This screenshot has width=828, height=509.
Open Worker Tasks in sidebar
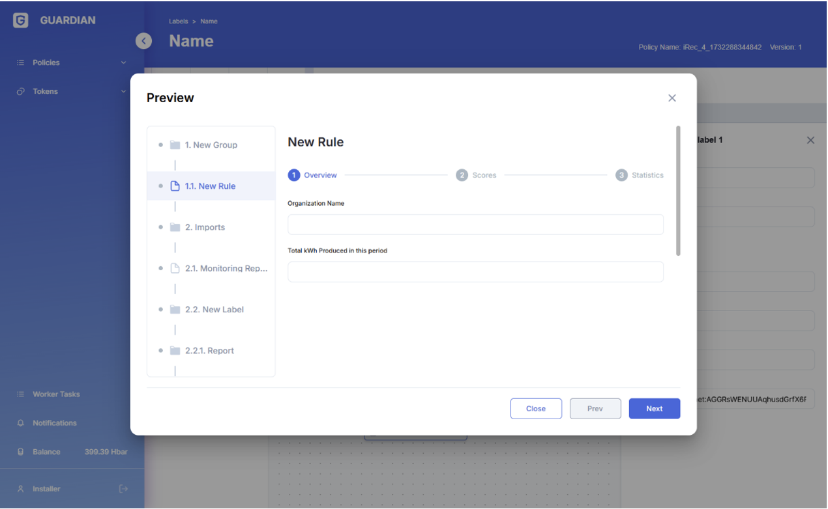[56, 394]
